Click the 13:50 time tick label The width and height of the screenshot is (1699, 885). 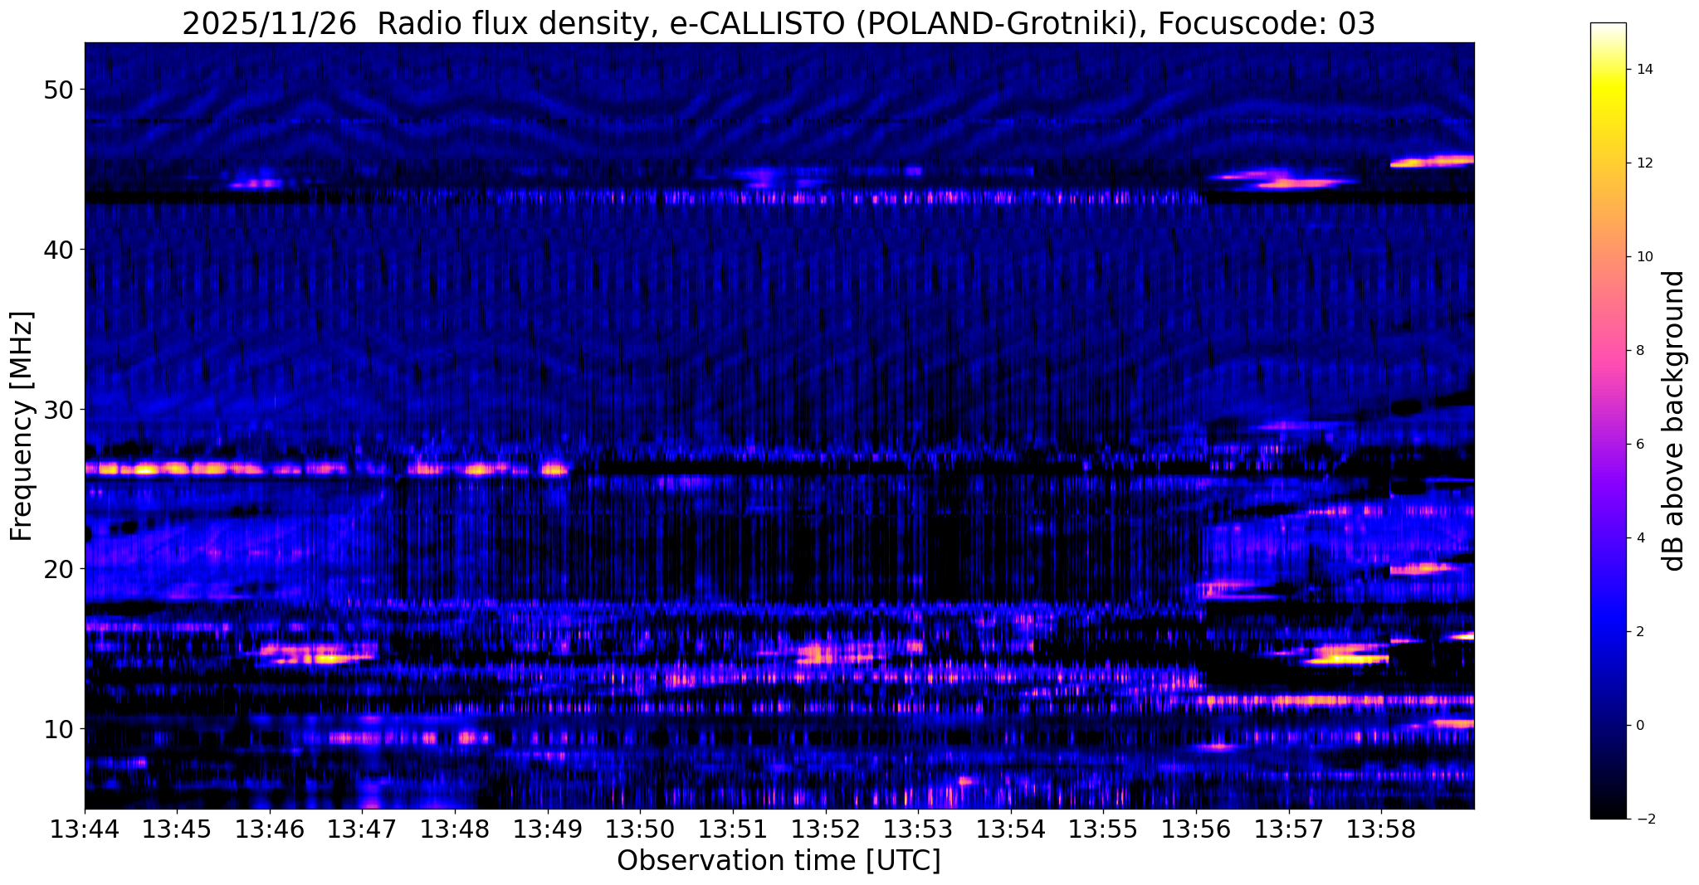(640, 829)
